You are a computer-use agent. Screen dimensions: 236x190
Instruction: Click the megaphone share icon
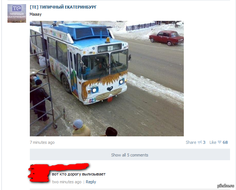[x=199, y=142]
